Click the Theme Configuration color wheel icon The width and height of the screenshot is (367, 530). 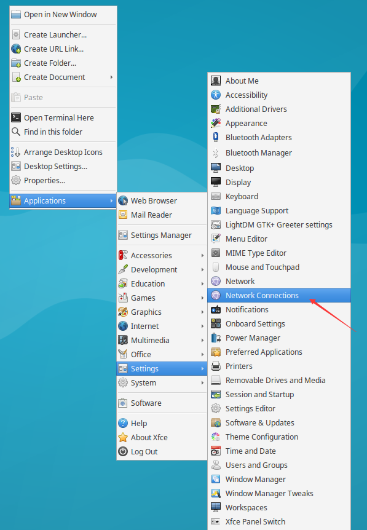pos(216,437)
